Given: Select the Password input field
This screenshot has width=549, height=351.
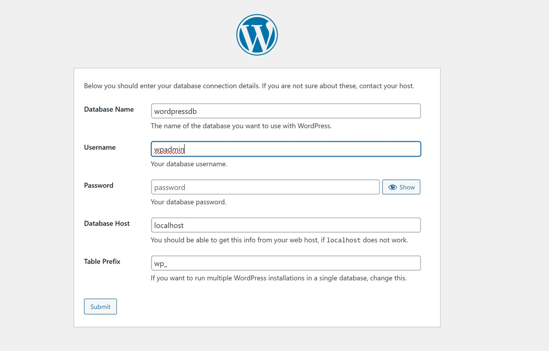Looking at the screenshot, I should click(265, 187).
